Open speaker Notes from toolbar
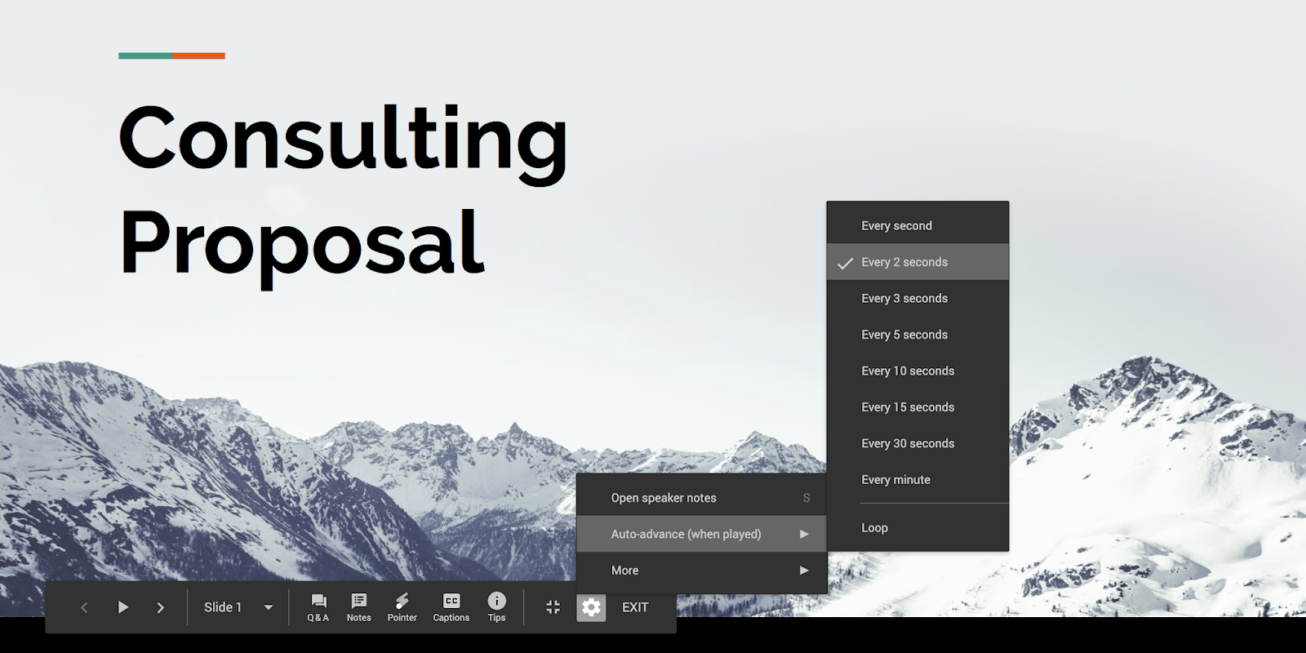 pos(359,607)
